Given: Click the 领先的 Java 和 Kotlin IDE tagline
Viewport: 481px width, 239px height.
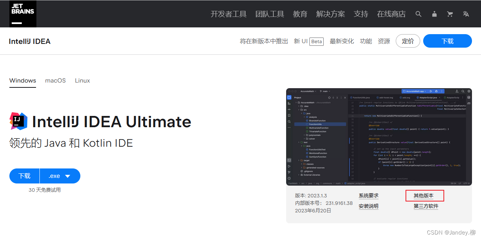Looking at the screenshot, I should tap(71, 143).
